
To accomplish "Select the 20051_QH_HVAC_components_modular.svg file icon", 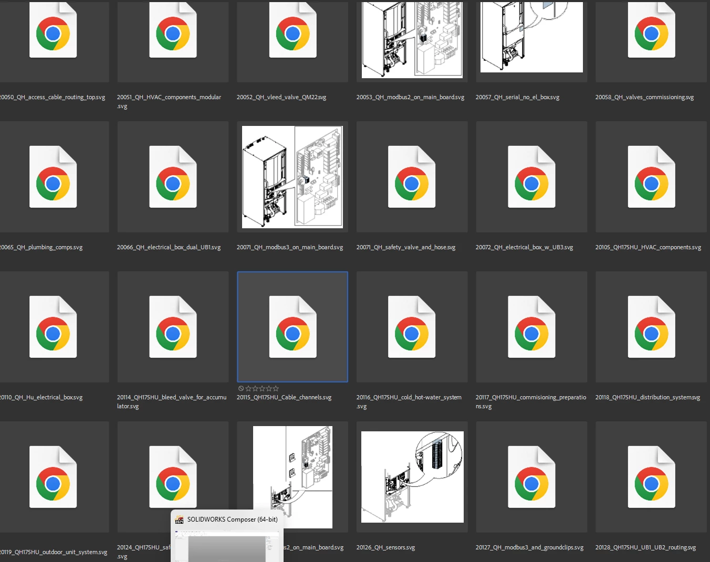I will 173,30.
